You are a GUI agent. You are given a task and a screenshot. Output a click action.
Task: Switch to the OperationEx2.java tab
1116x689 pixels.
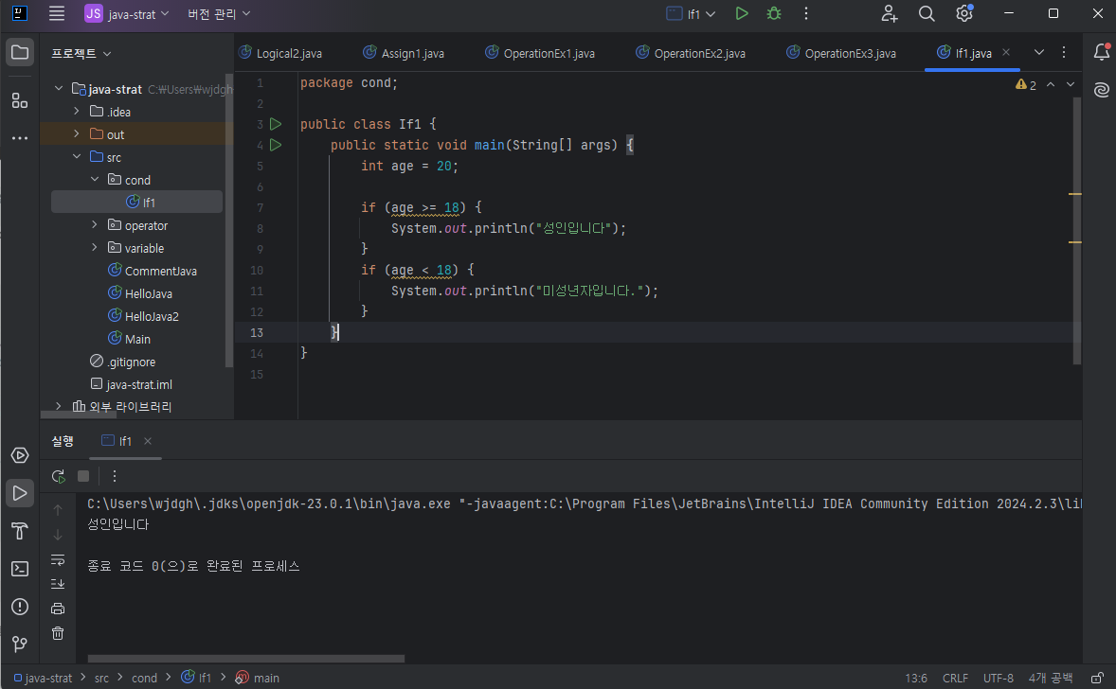698,53
